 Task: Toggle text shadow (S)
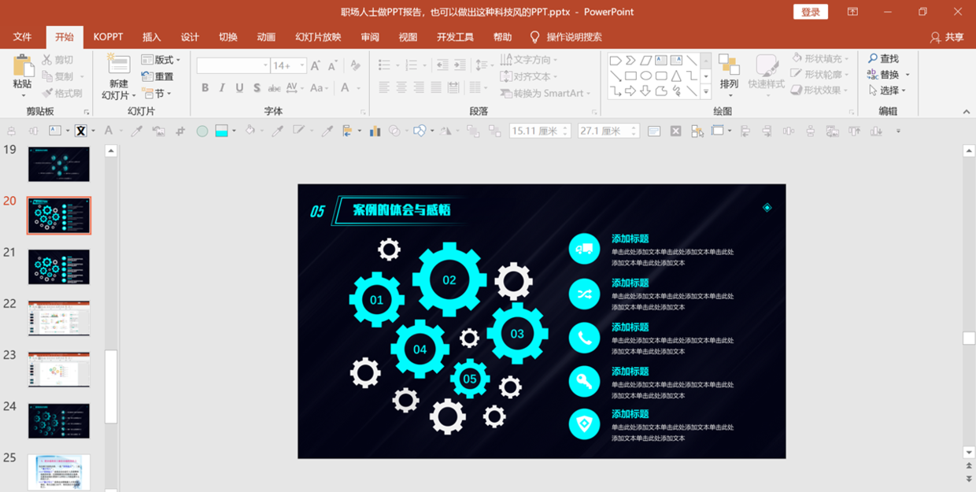(257, 88)
